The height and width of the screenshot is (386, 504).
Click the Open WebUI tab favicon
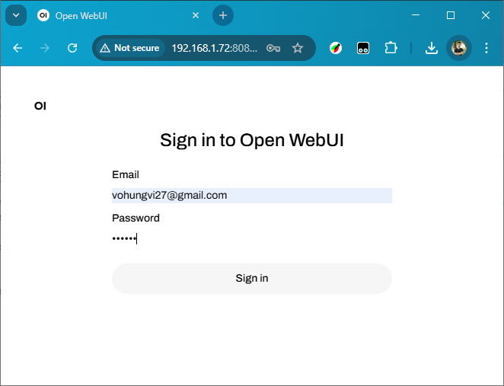(43, 15)
